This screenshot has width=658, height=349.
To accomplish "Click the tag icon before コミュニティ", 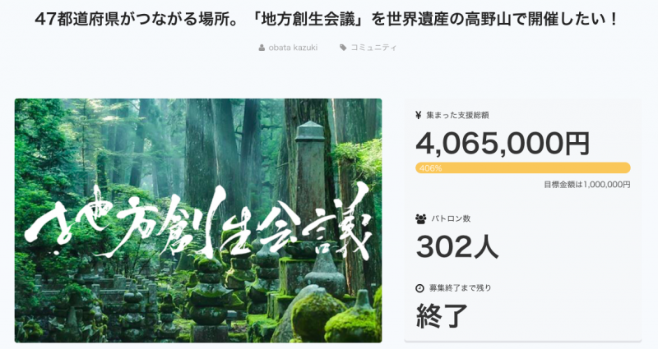I will click(343, 48).
